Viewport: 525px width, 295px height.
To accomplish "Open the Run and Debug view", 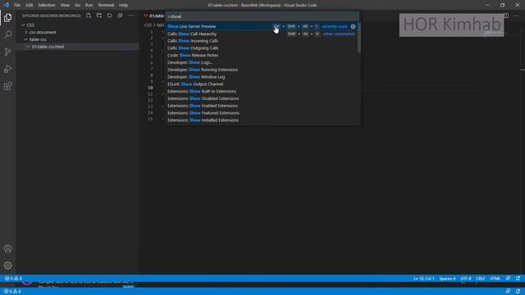I will coord(7,69).
